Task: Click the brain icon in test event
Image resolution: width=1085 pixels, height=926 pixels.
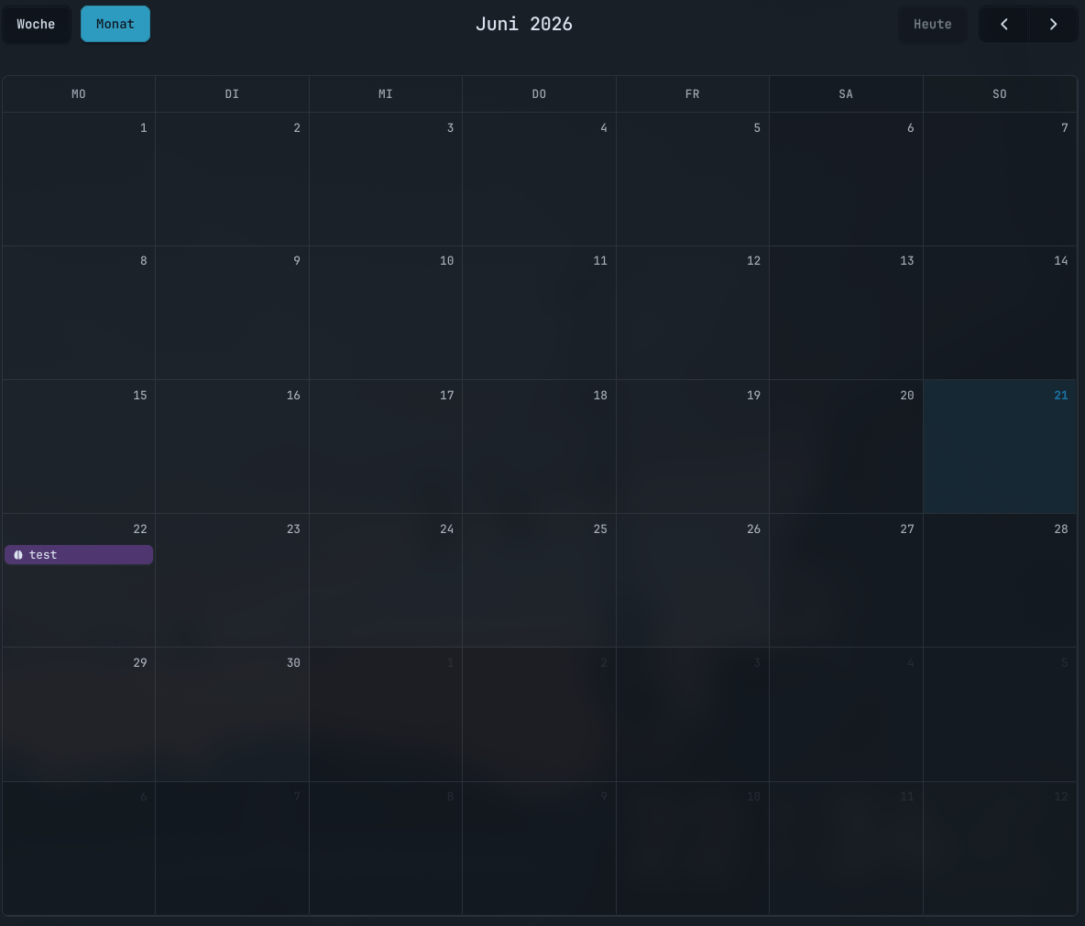Action: tap(18, 555)
